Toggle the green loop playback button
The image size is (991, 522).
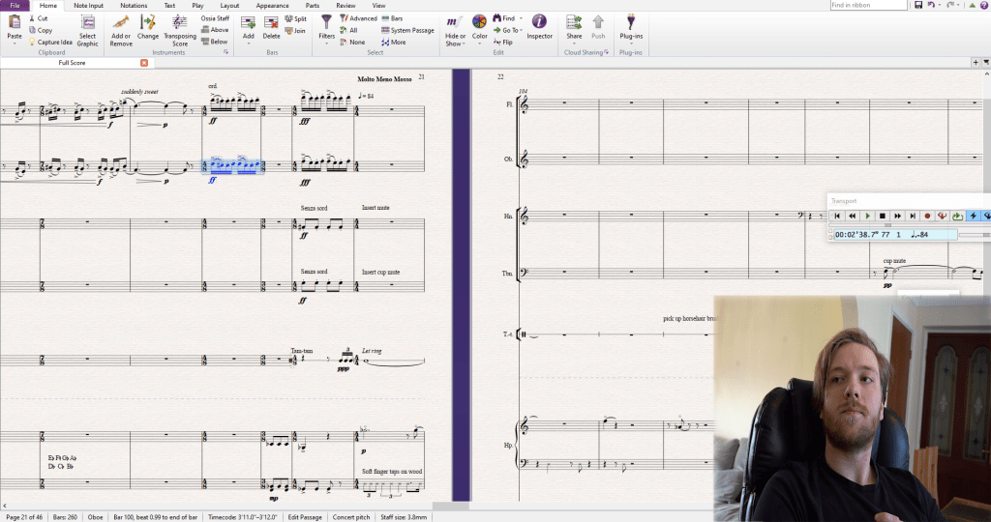coord(958,216)
